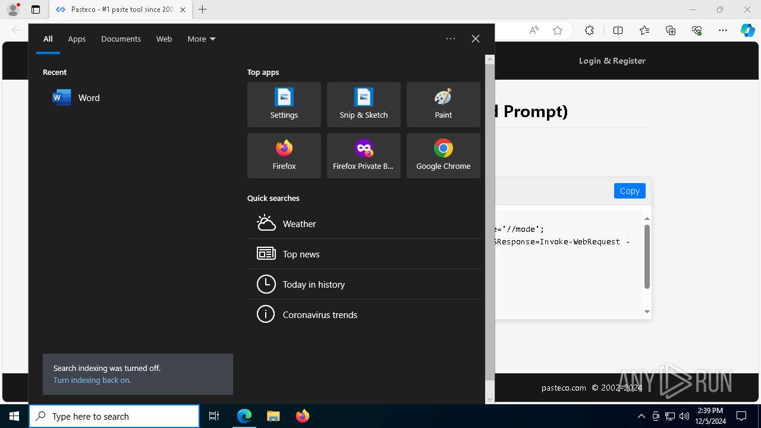Go back in Edge browser

click(x=17, y=30)
